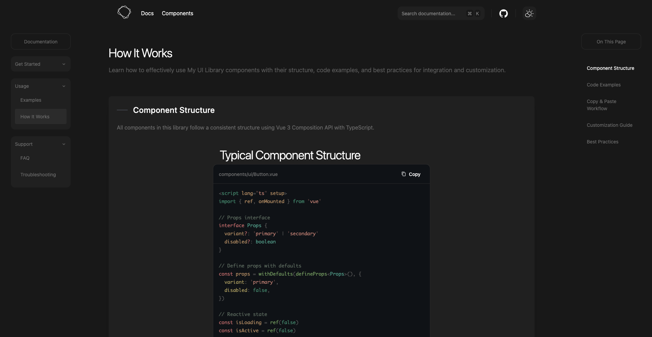Image resolution: width=652 pixels, height=337 pixels.
Task: Jump to Component Structure in page outline
Action: click(610, 68)
